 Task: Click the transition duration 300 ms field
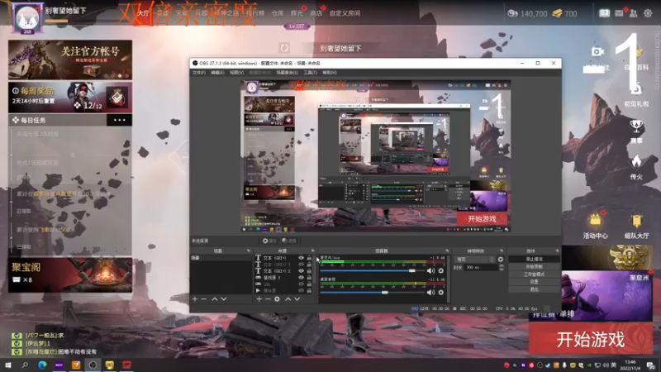pos(481,267)
